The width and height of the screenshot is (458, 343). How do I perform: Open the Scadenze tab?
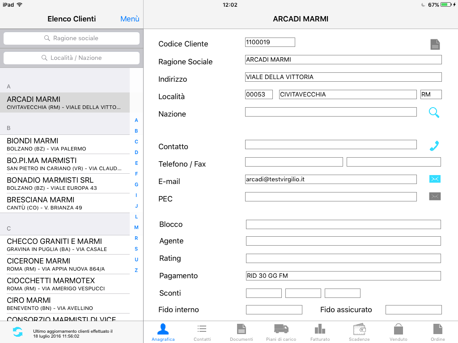point(359,332)
